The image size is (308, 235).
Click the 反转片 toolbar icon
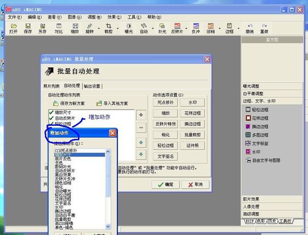(177, 28)
